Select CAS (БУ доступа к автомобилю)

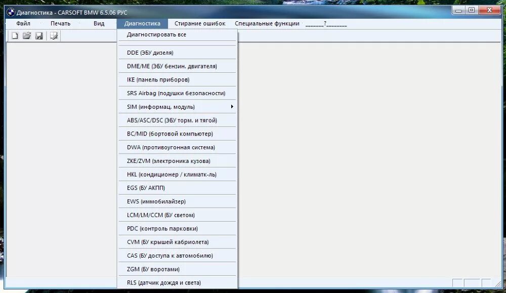[x=177, y=256]
